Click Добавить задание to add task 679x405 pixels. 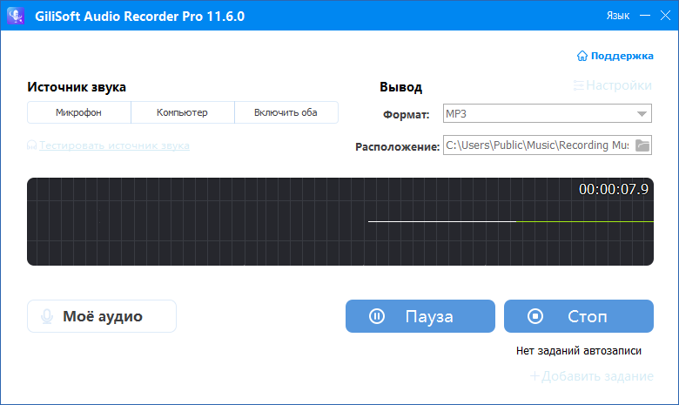pos(592,376)
